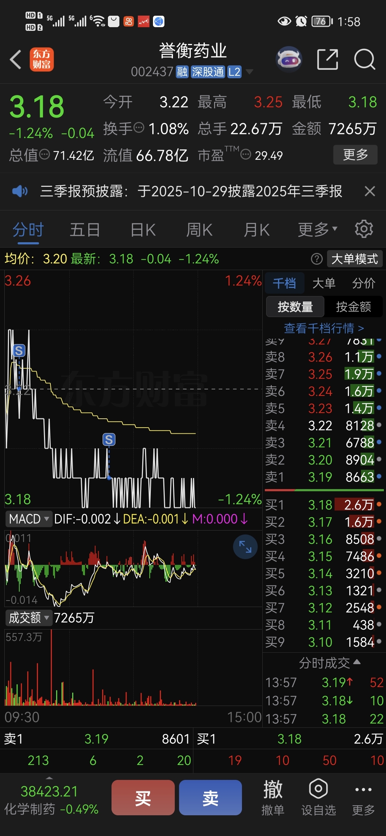Tap the upper S sell marker on chart

tap(19, 350)
